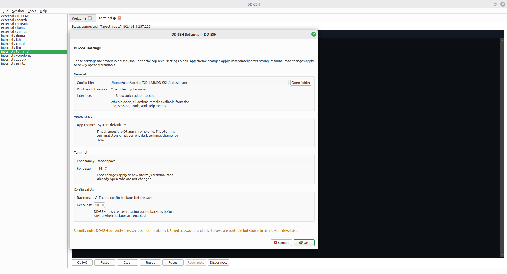This screenshot has height=274, width=507.
Task: Click 'Open xterm.js terminal' double-click value
Action: [128, 89]
